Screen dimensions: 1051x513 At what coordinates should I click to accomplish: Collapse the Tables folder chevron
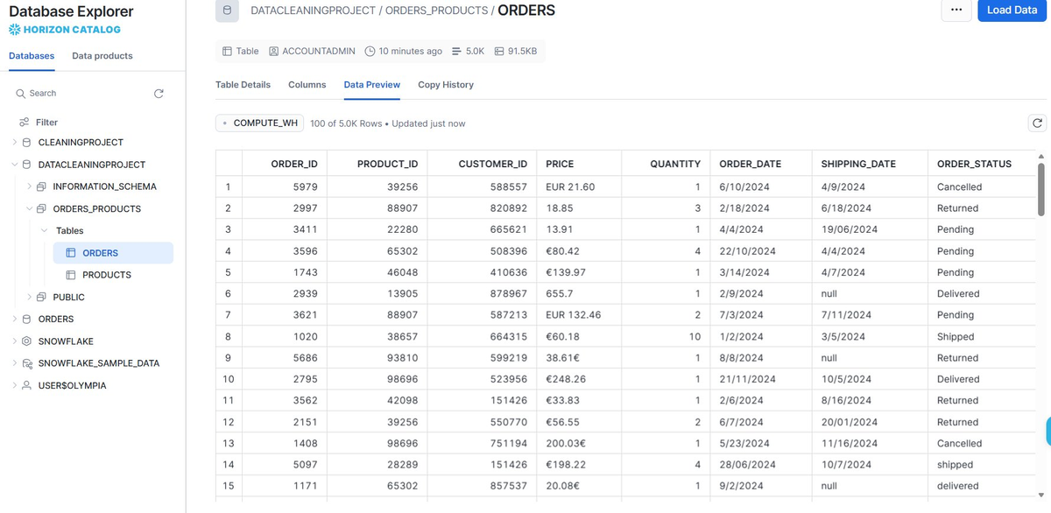click(45, 231)
